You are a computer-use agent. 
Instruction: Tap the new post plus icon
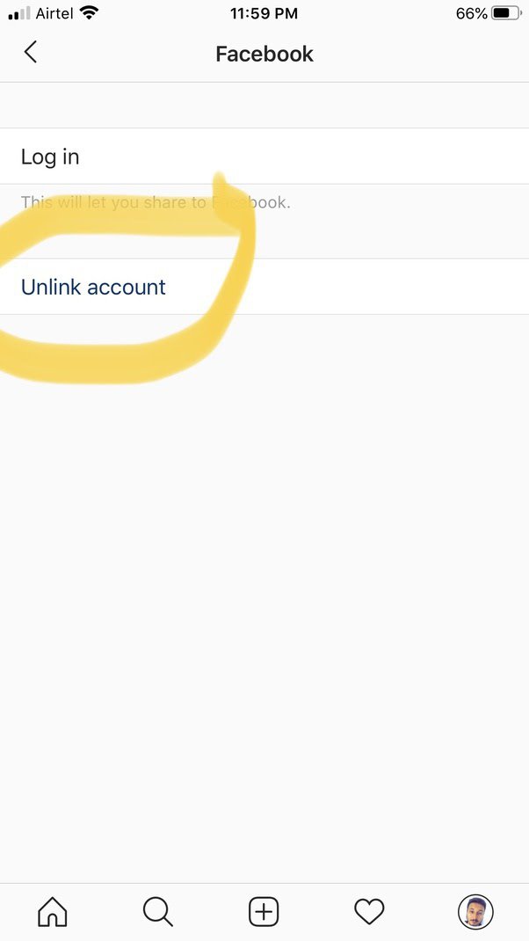(264, 912)
